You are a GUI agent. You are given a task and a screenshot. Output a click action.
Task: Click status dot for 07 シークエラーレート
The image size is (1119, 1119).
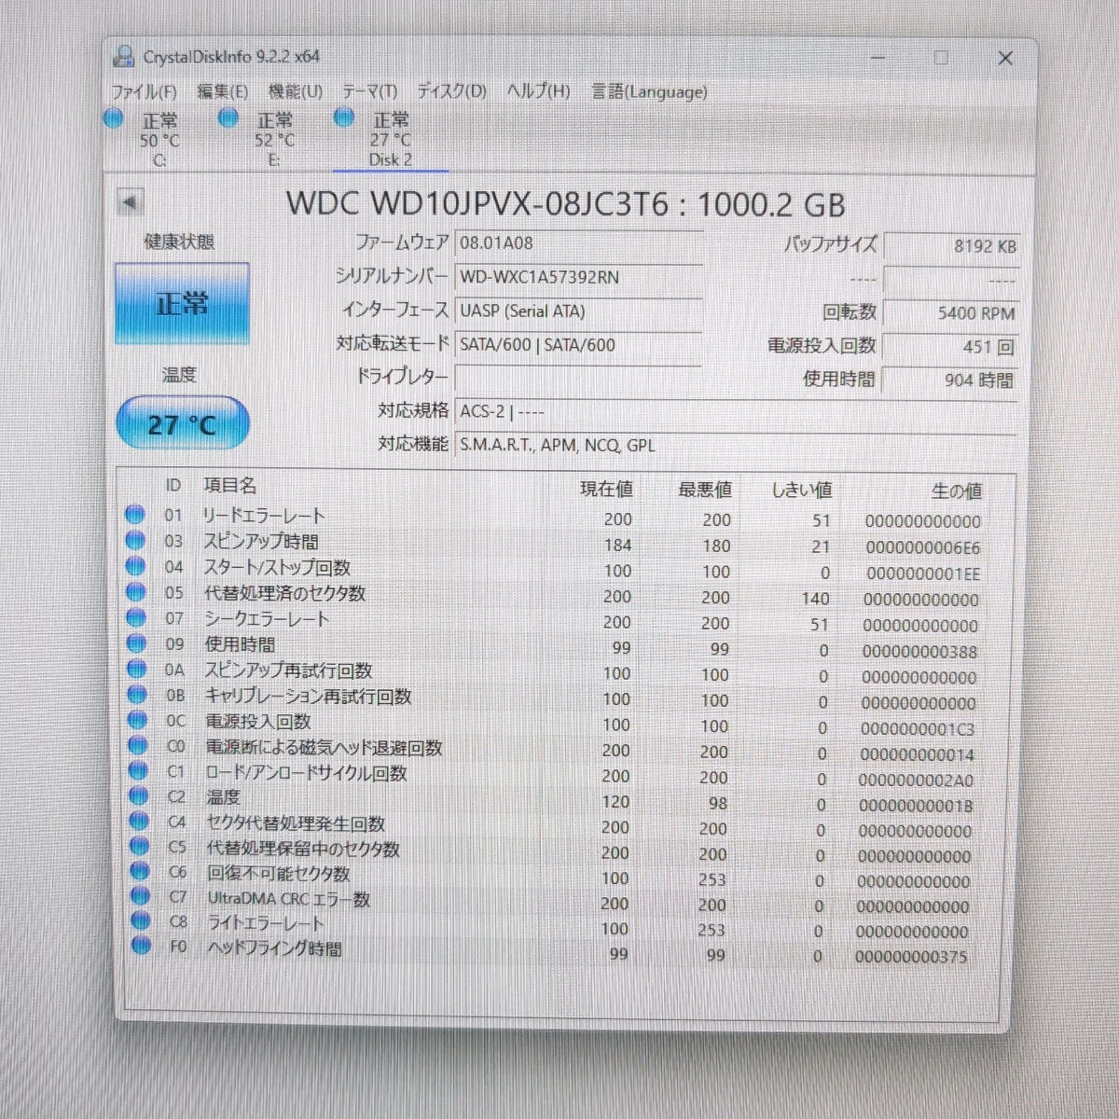[x=136, y=617]
